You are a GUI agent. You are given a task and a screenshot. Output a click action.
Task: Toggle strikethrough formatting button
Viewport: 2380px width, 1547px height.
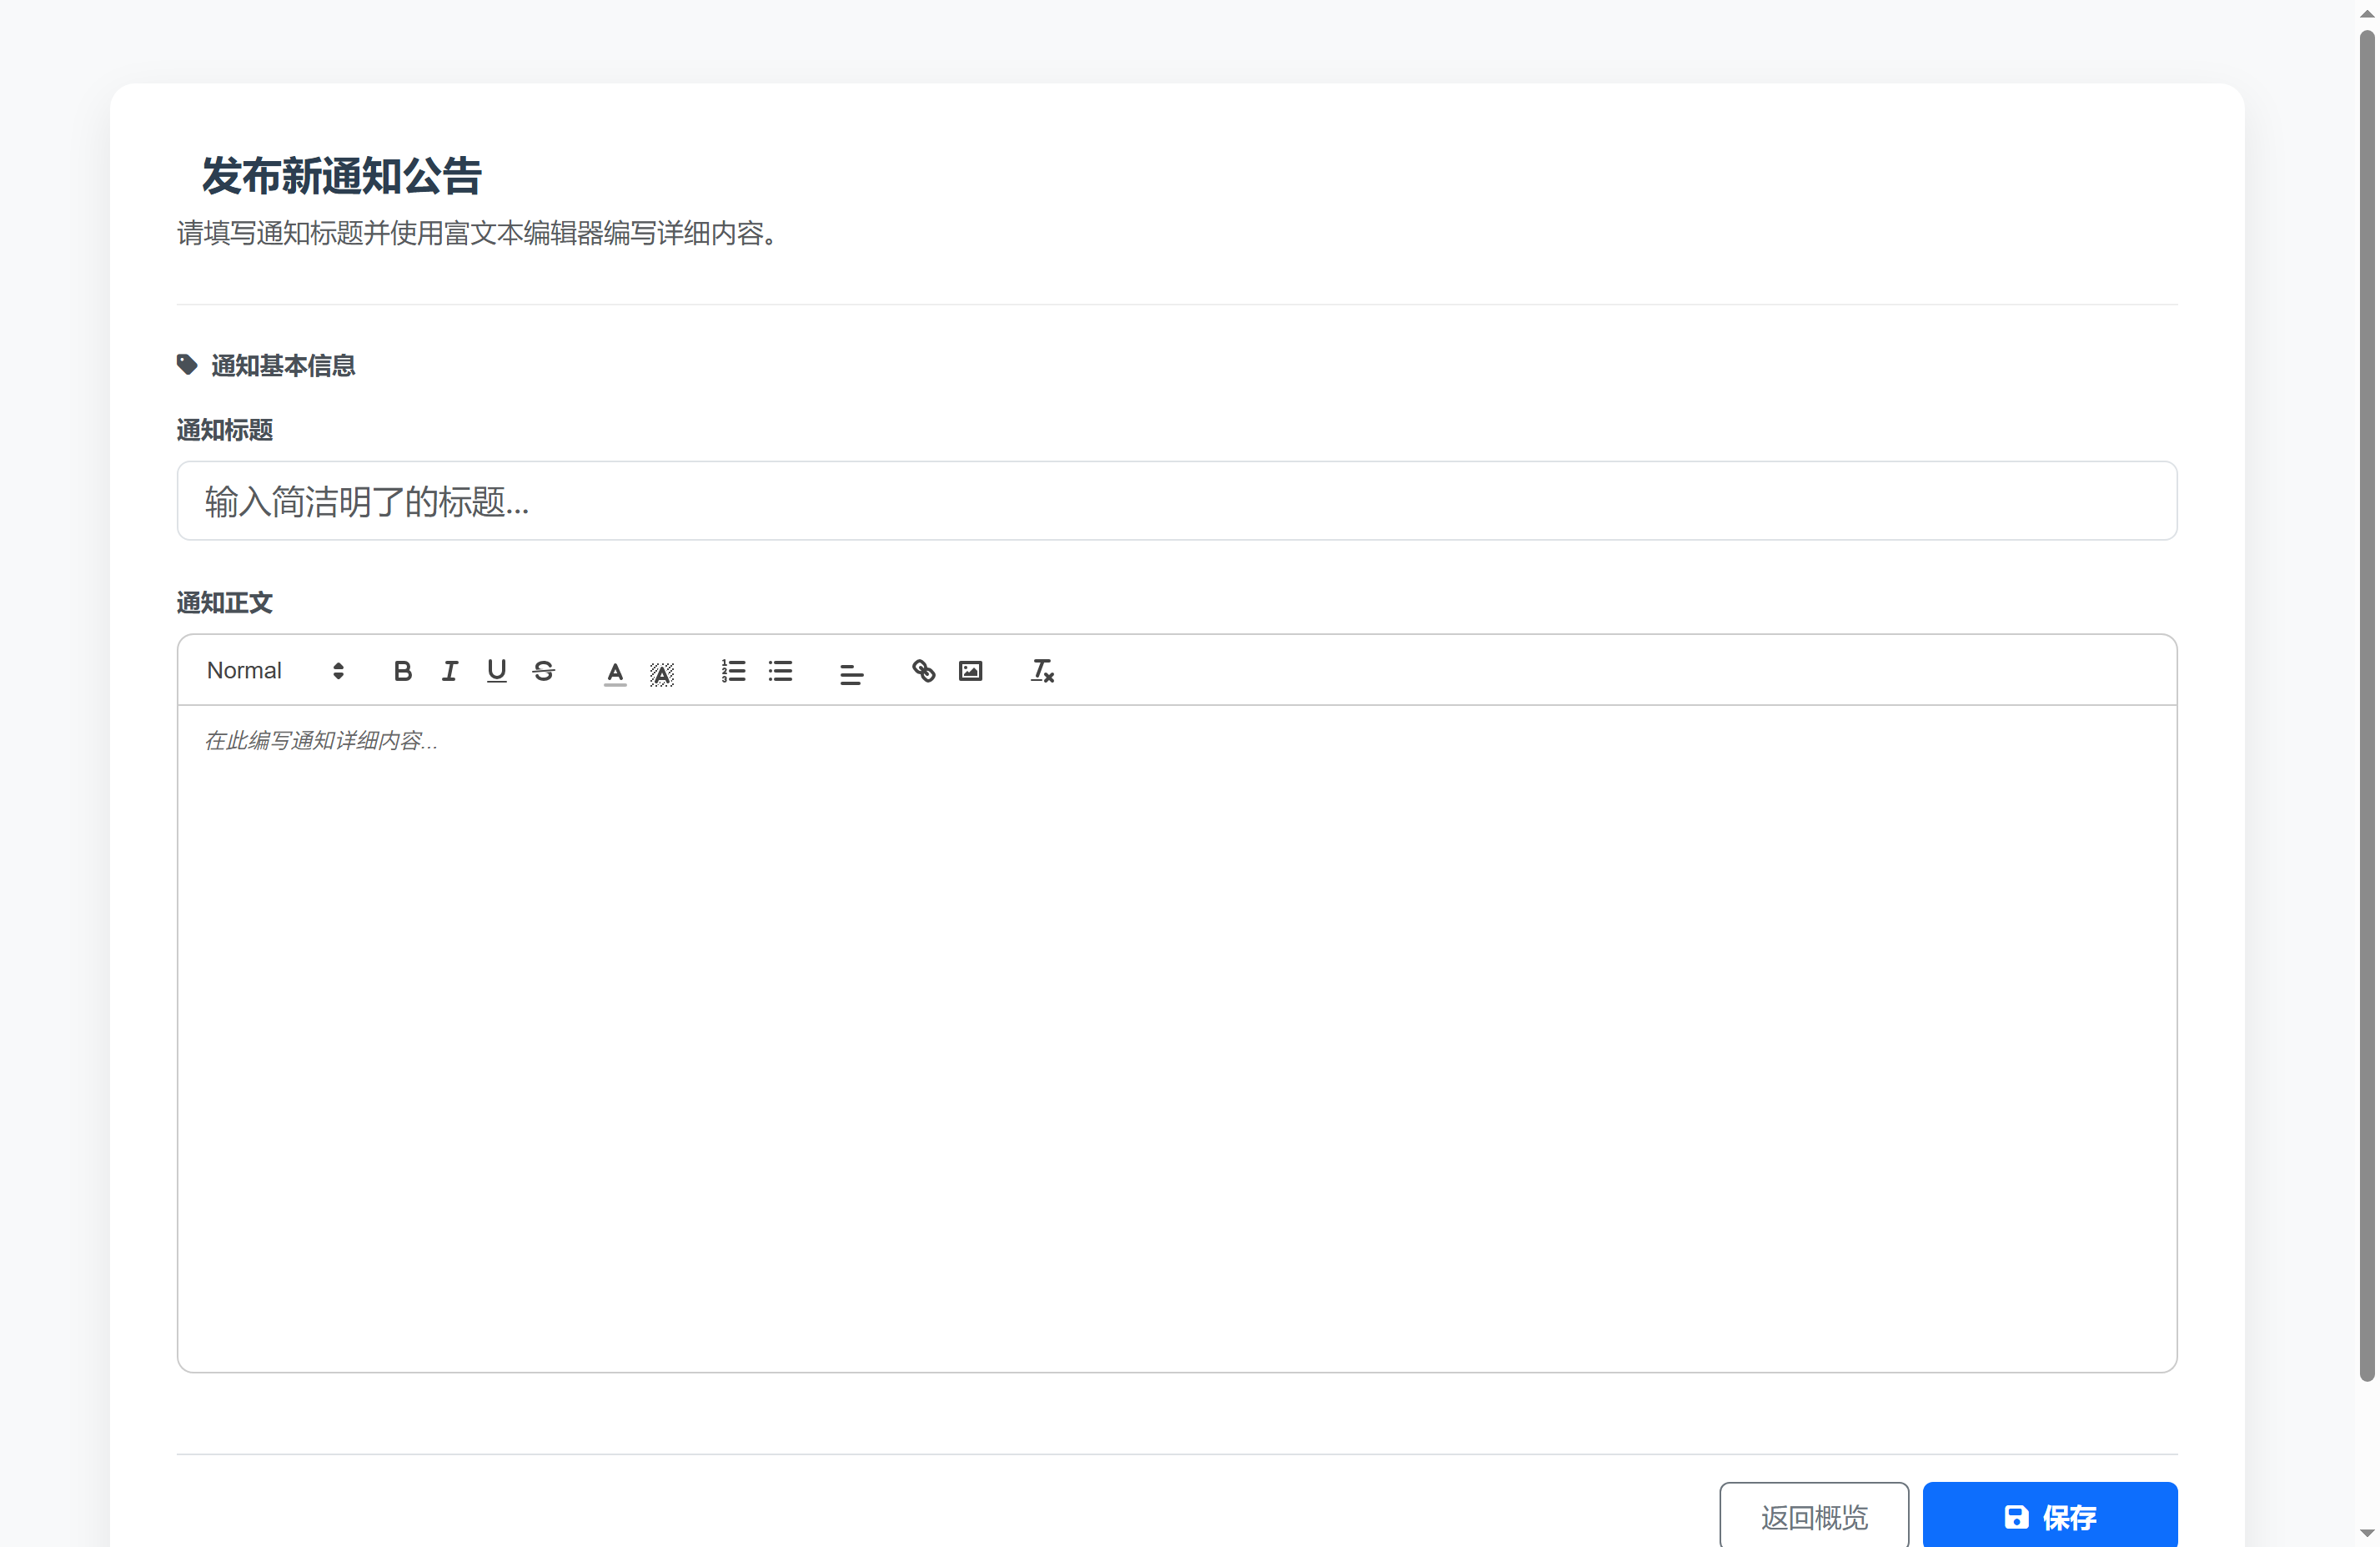coord(543,672)
